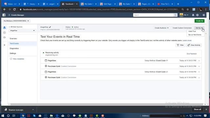The image size is (210, 118).
Task: Switch to the Edit Page browser tab
Action: coord(108,4)
